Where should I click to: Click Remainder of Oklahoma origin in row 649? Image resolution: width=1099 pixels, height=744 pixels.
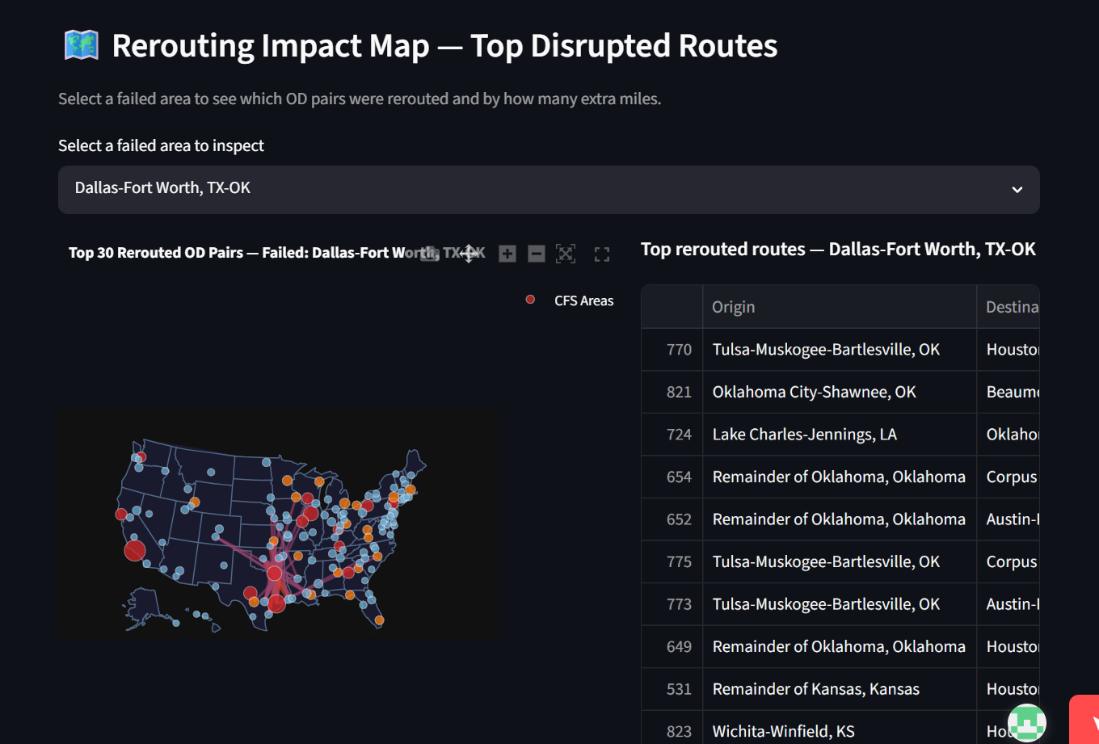tap(840, 646)
